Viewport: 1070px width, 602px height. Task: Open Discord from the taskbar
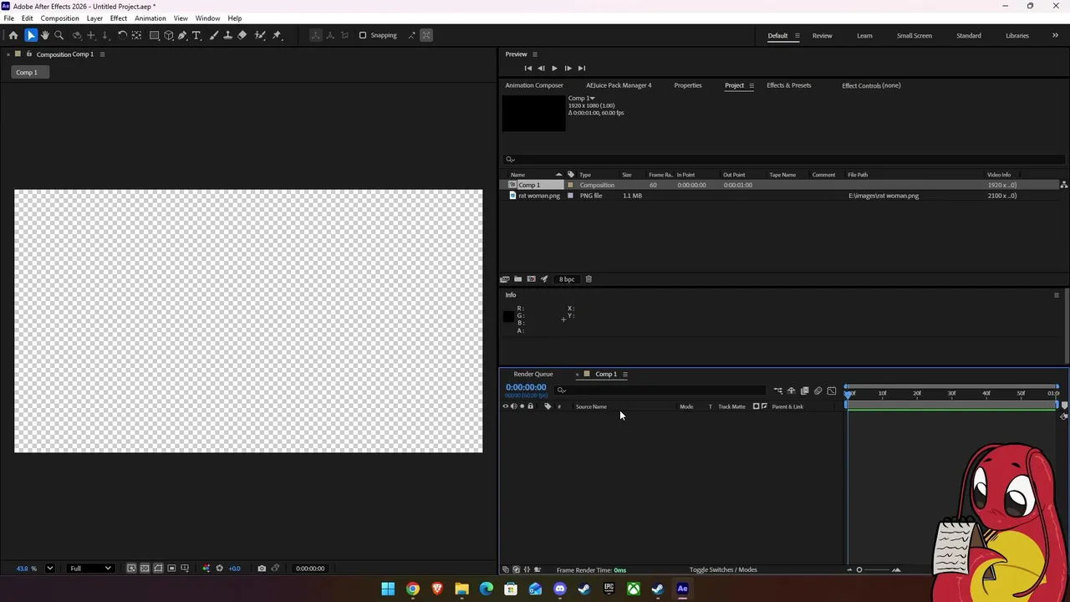tap(560, 589)
